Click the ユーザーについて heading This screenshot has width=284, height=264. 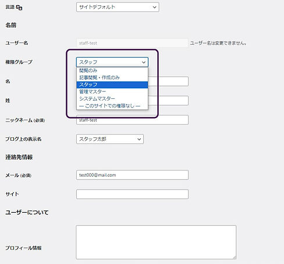(27, 212)
